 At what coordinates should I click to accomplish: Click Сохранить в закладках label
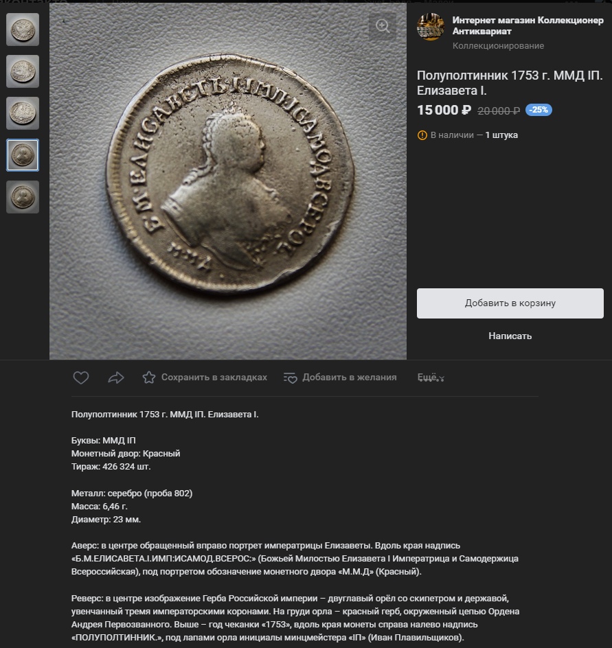(x=214, y=378)
